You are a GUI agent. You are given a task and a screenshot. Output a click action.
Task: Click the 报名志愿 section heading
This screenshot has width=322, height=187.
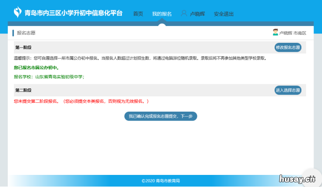click(x=26, y=33)
